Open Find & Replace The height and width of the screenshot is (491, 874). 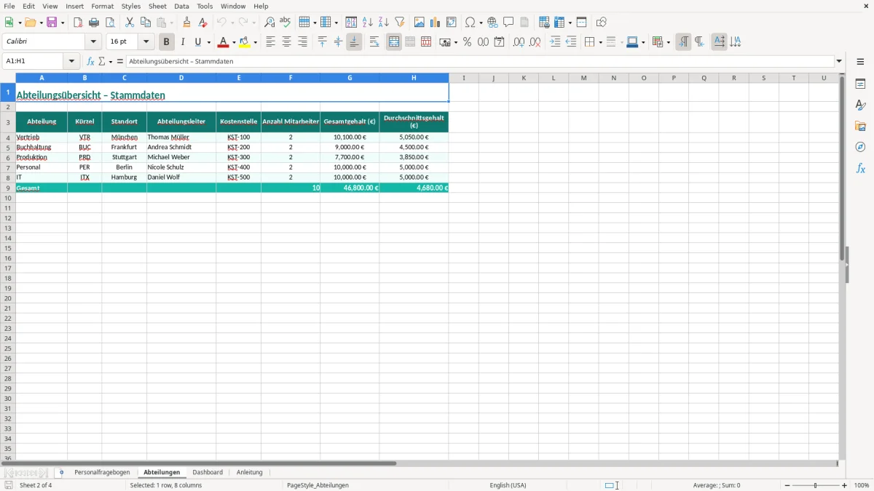269,23
